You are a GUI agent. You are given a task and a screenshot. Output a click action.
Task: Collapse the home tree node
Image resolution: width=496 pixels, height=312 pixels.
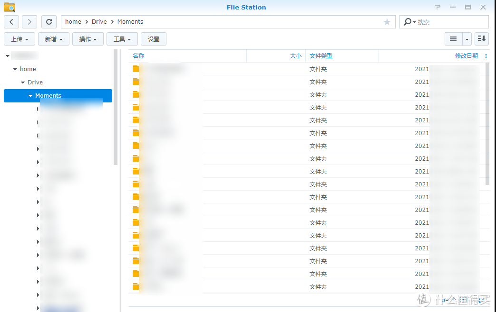pos(15,69)
